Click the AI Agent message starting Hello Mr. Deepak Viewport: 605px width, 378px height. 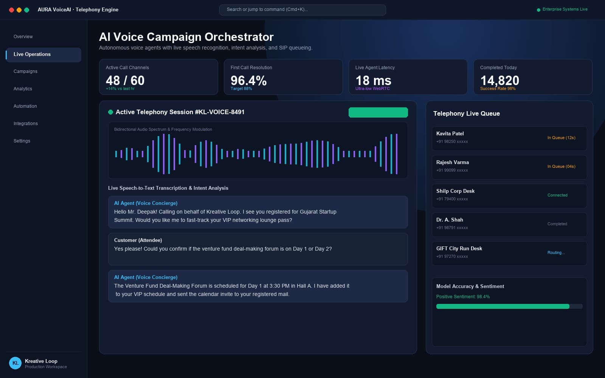tap(258, 212)
